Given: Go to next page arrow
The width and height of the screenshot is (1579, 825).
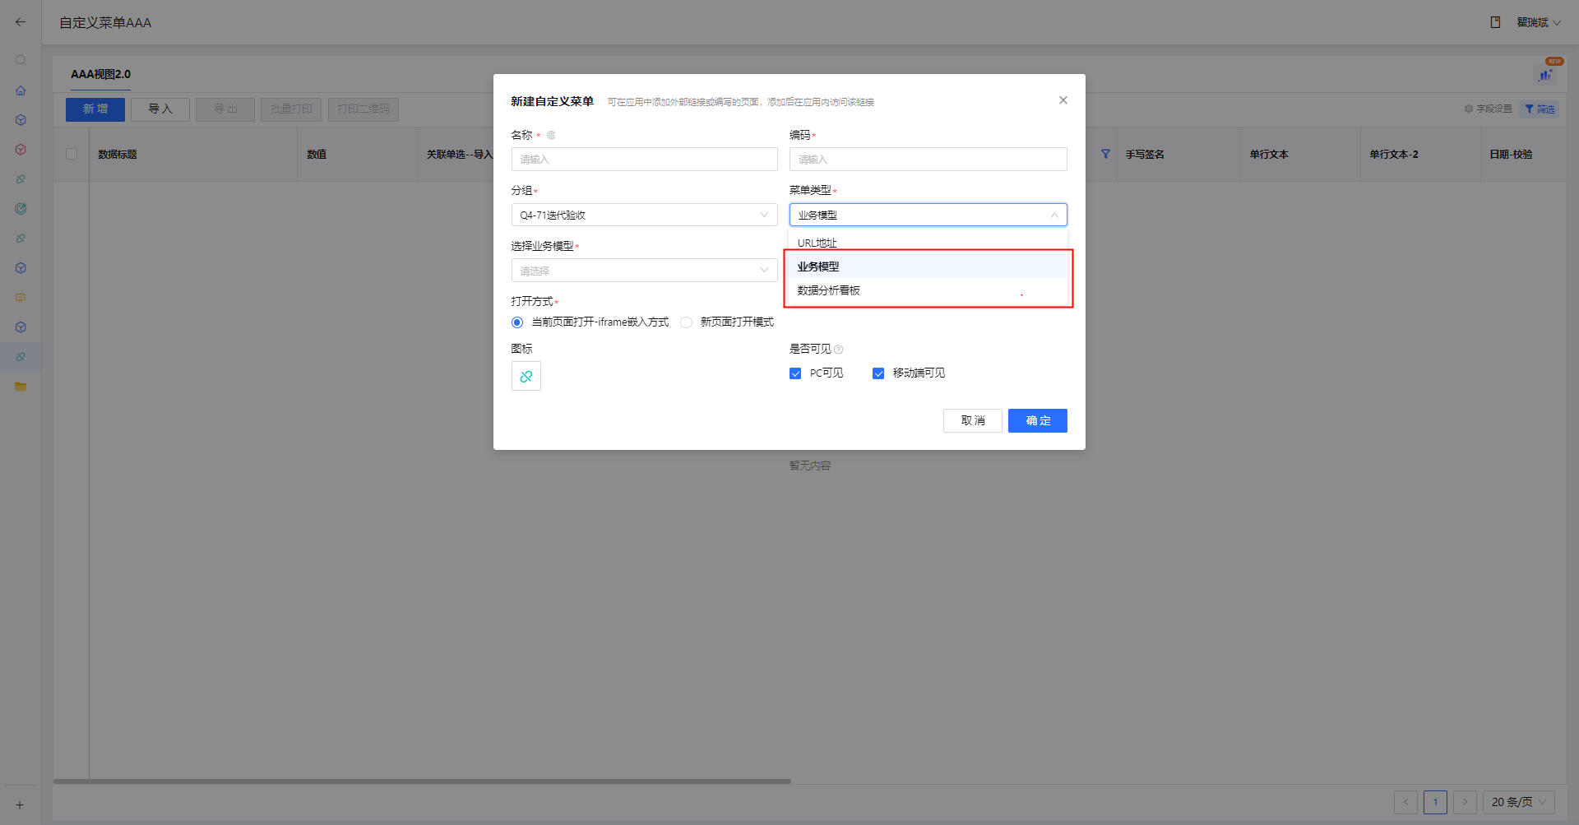Looking at the screenshot, I should [x=1465, y=802].
